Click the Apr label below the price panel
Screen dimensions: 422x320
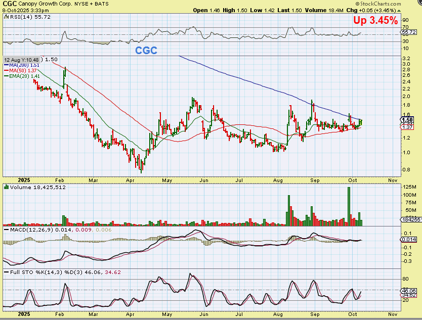tap(130, 179)
